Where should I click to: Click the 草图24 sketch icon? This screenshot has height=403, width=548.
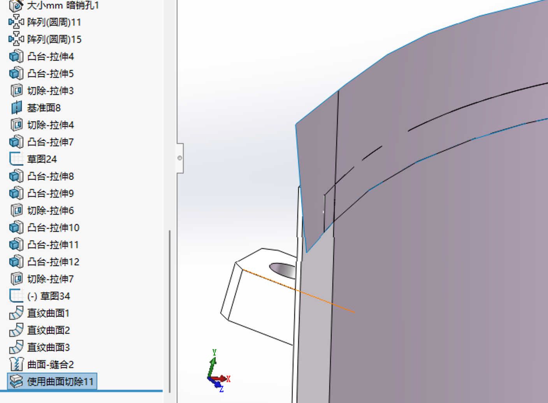pyautogui.click(x=16, y=159)
